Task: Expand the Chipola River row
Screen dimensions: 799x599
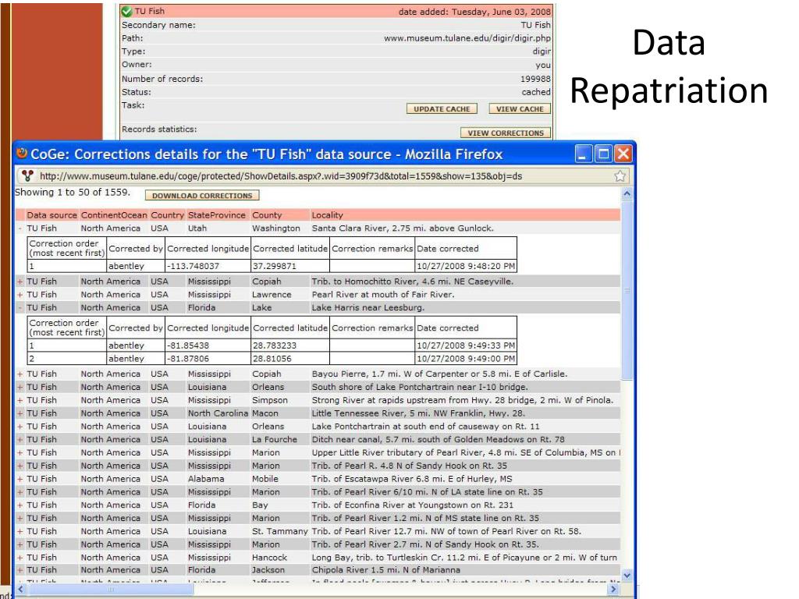Action: [x=20, y=570]
